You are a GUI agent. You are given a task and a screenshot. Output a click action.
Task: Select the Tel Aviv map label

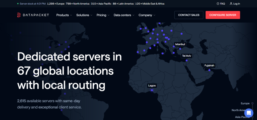click(x=186, y=56)
